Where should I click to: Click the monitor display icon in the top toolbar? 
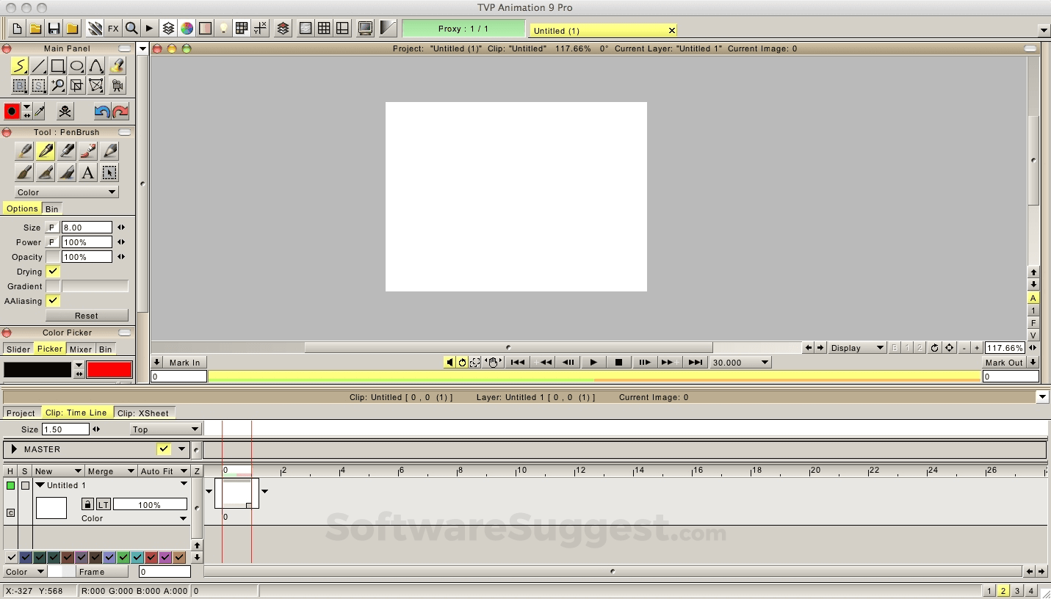pos(365,29)
